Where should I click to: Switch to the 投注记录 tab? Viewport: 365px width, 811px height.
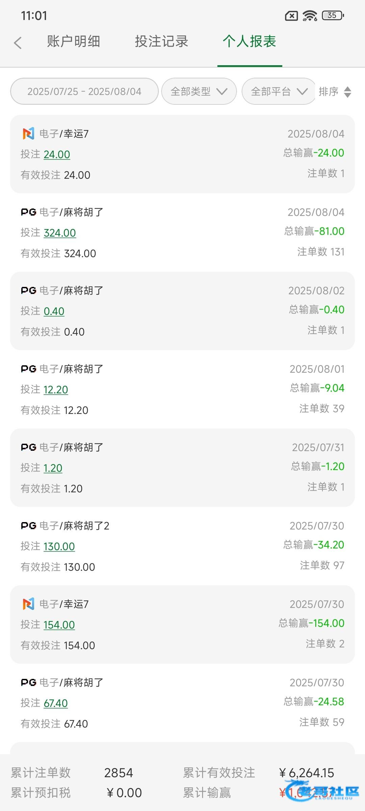tap(162, 42)
